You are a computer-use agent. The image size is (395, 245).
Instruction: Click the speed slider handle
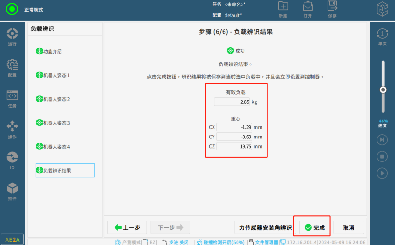tap(383, 90)
